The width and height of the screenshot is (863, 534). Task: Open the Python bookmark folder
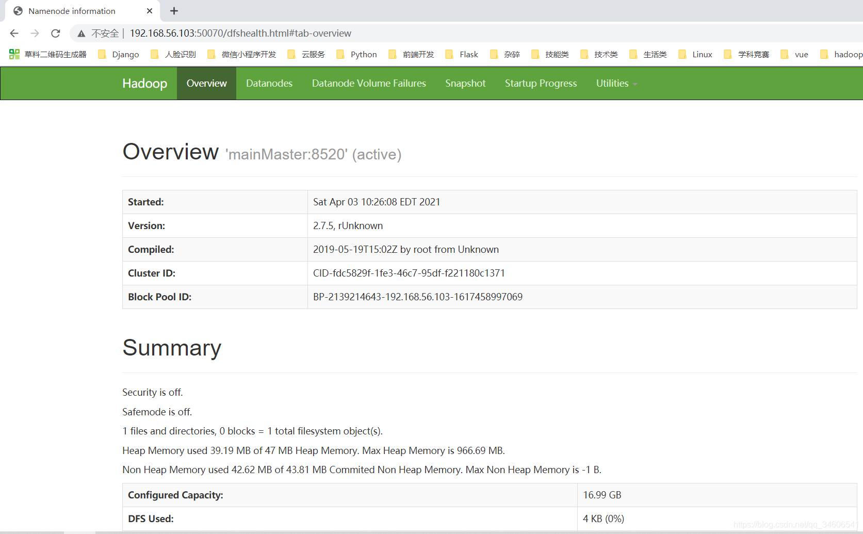356,54
